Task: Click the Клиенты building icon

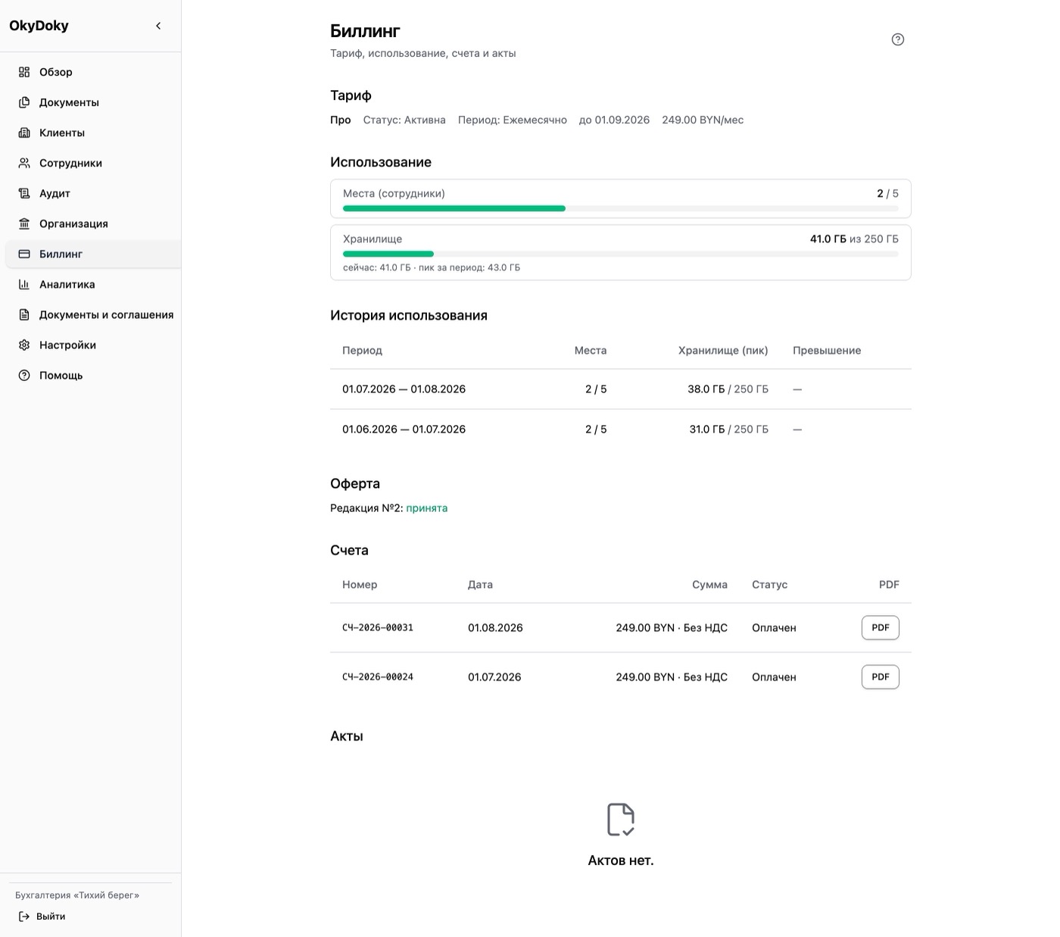Action: [24, 133]
